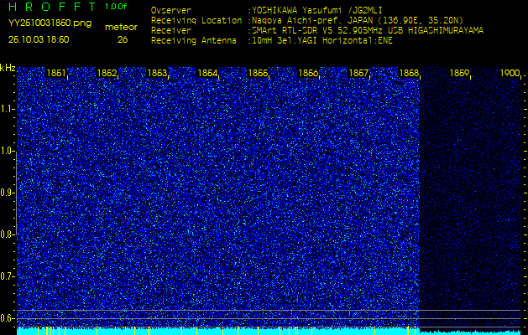The image size is (528, 335).
Task: Click the 1852 time marker
Action: tap(107, 73)
